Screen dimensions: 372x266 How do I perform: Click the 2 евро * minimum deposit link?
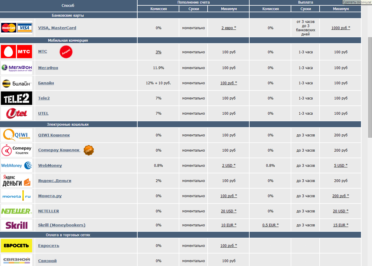pos(228,28)
